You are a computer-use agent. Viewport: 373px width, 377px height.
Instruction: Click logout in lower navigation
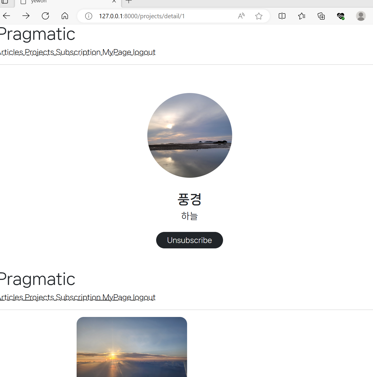click(x=144, y=297)
